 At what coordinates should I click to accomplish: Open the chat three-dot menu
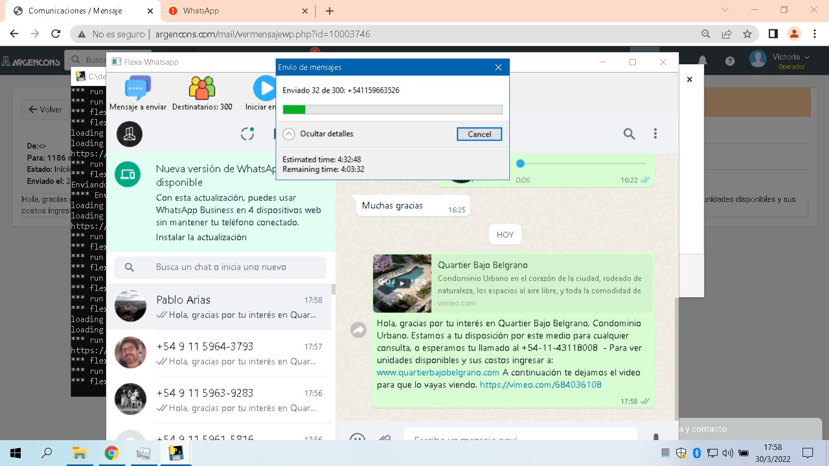point(655,134)
